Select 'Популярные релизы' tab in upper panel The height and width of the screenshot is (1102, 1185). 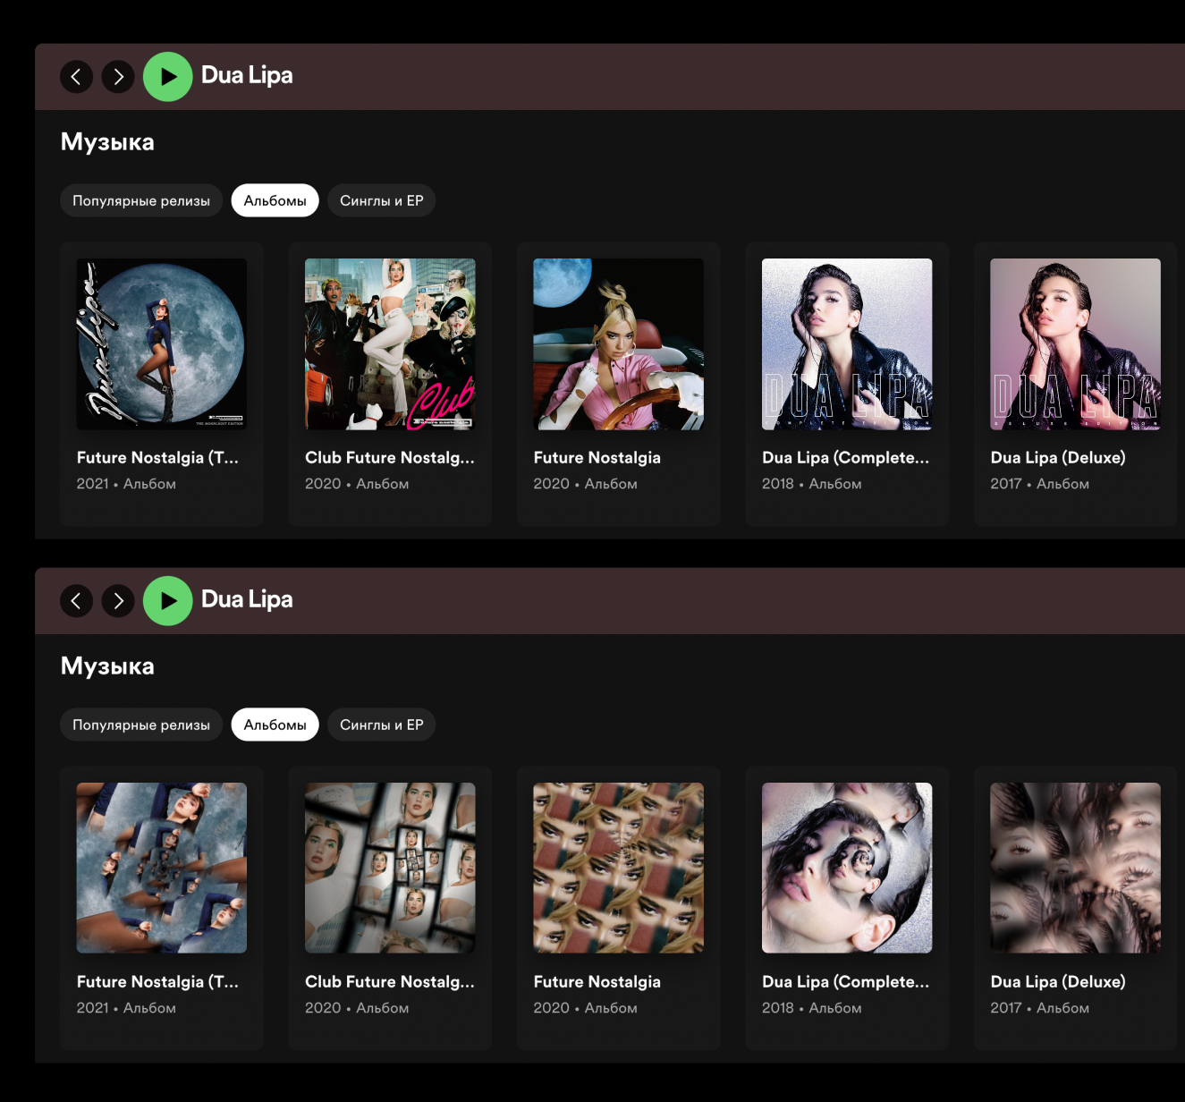pyautogui.click(x=141, y=200)
